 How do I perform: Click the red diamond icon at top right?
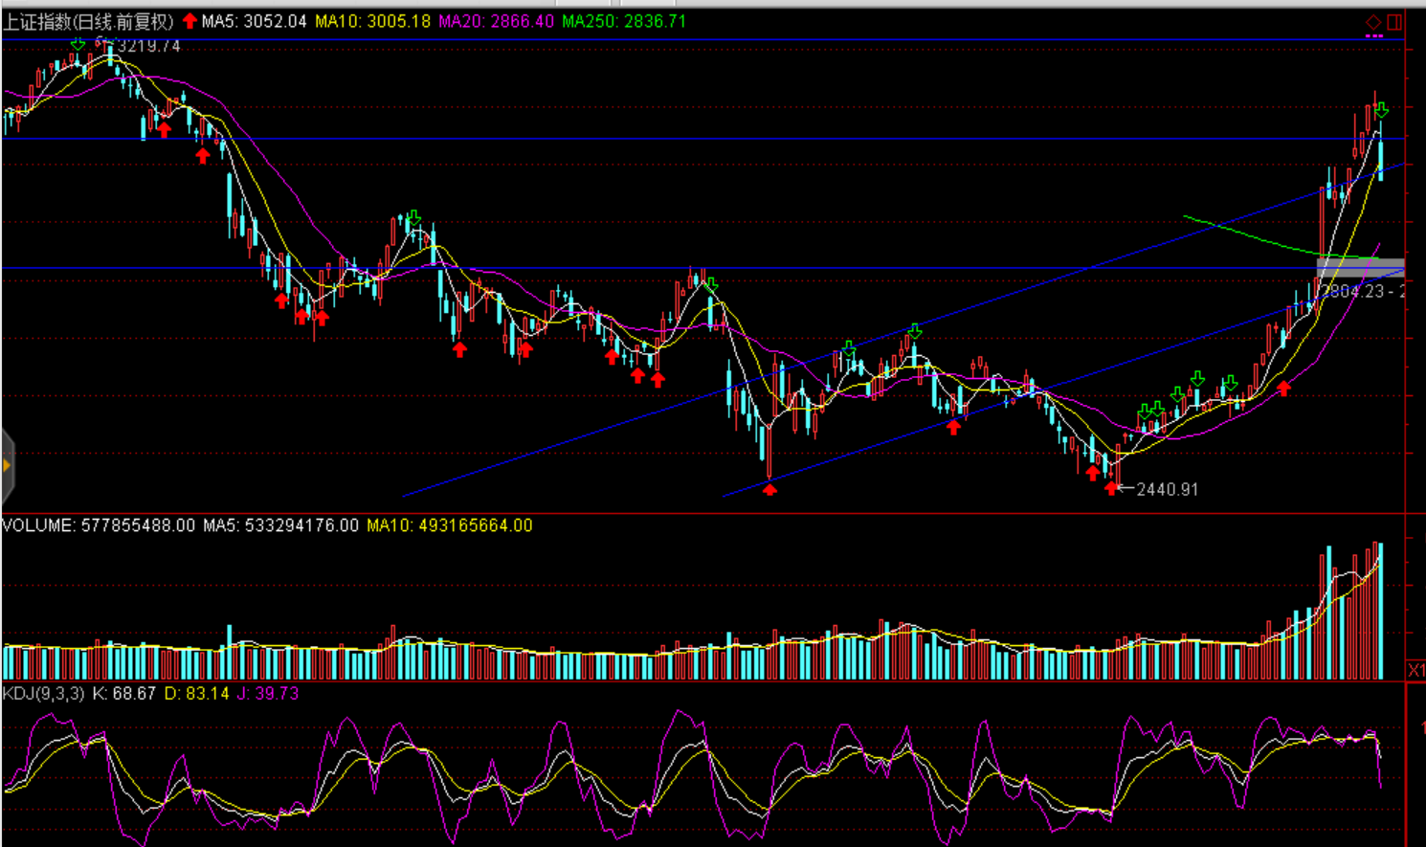click(1373, 21)
